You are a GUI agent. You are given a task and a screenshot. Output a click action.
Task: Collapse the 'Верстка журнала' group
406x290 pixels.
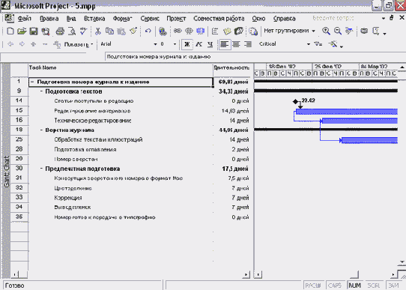pos(41,130)
